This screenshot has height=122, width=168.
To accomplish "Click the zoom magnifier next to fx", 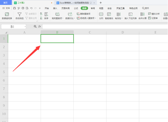I will 35,26.
